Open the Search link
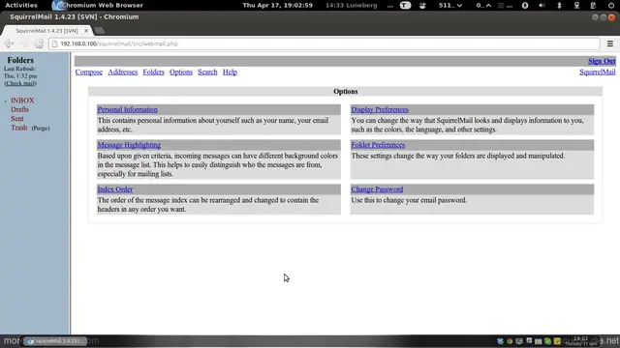The height and width of the screenshot is (348, 620). pyautogui.click(x=207, y=72)
